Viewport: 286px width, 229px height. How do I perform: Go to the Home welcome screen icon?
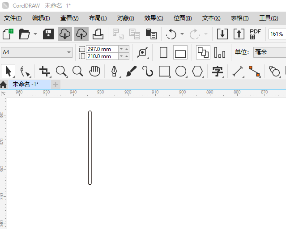pyautogui.click(x=4, y=85)
